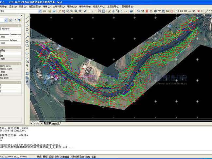The width and height of the screenshot is (212, 159).
Task: Open the 土地利用(L) menu
Action: coord(59,6)
